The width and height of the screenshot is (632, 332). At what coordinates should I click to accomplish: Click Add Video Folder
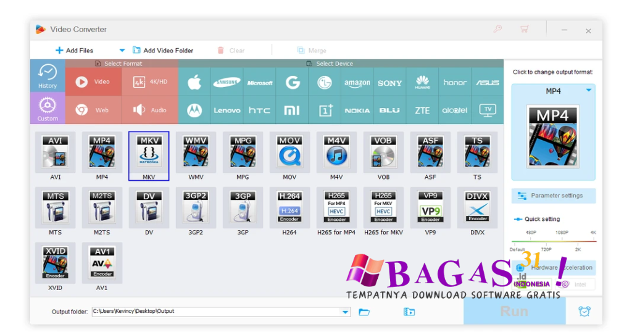pyautogui.click(x=163, y=51)
